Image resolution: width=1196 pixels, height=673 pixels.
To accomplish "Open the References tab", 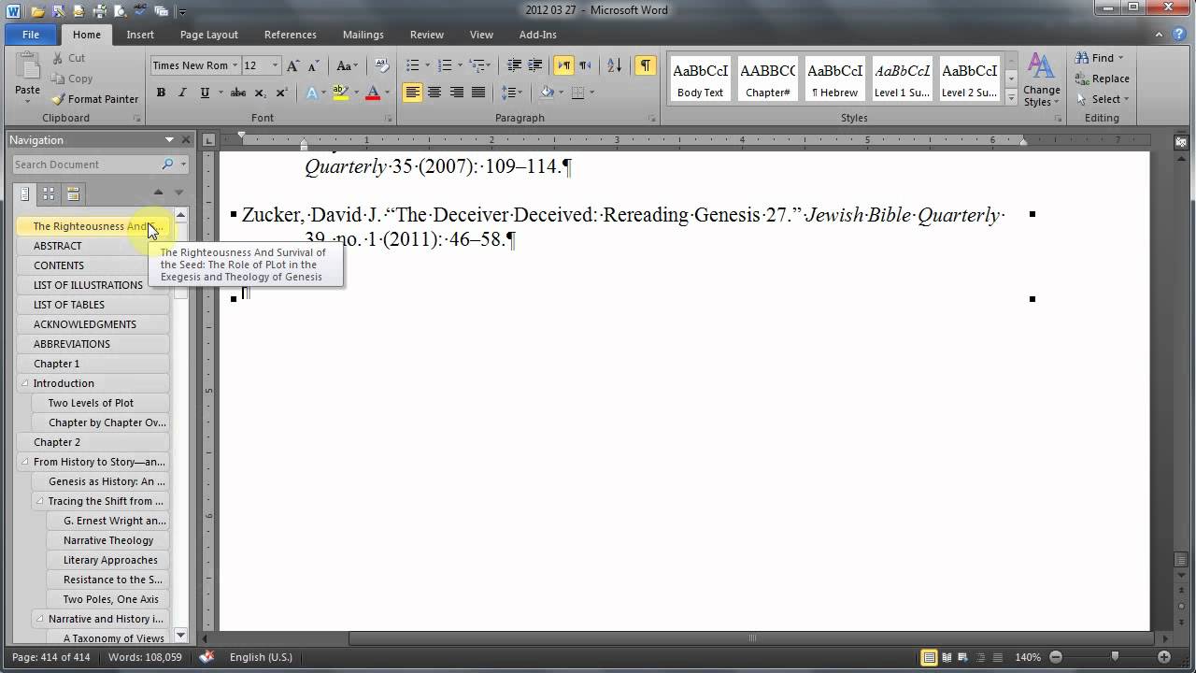I will tap(291, 35).
